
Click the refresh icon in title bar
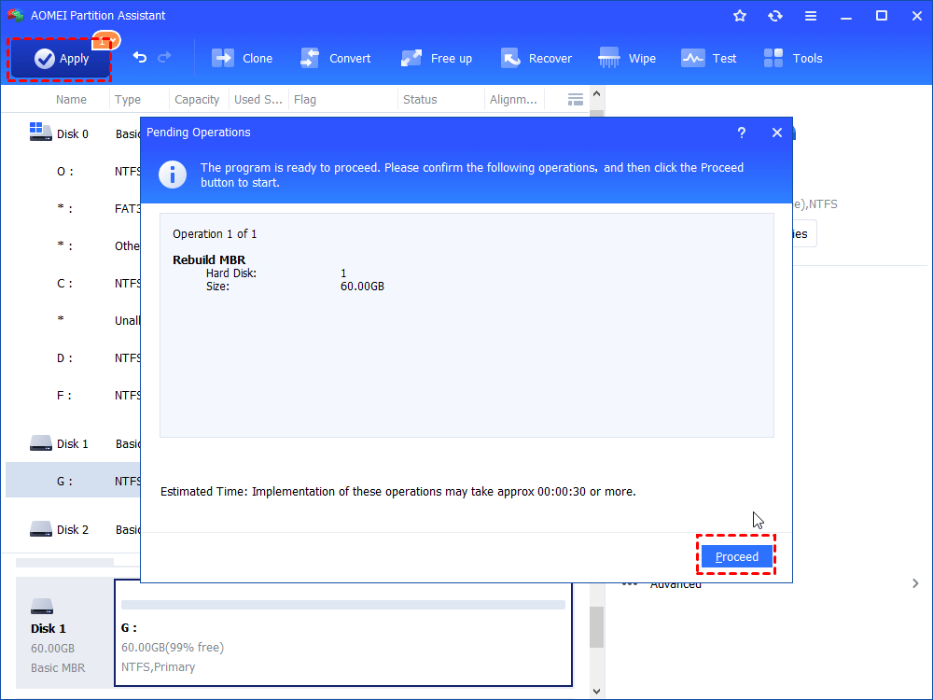click(x=774, y=16)
